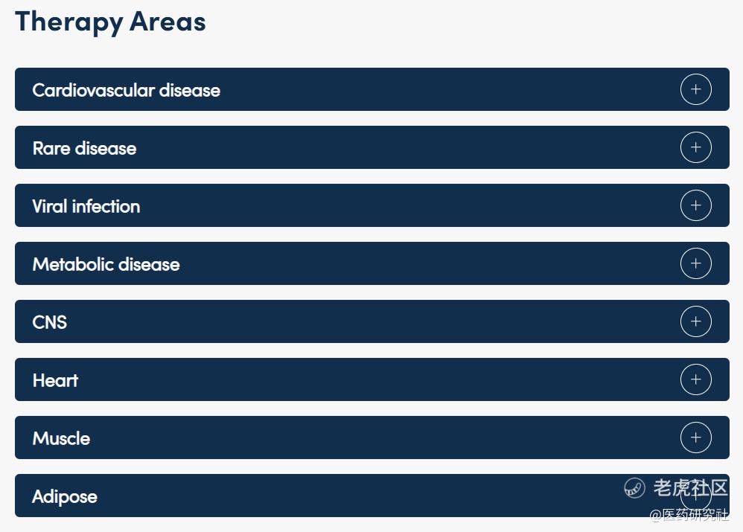The width and height of the screenshot is (743, 532).
Task: Expand Cardiovascular disease with its plus icon
Action: [x=695, y=89]
